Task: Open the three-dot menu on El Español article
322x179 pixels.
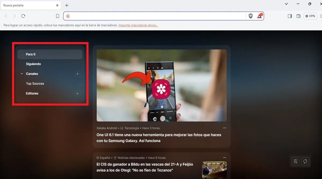Action: (225, 158)
